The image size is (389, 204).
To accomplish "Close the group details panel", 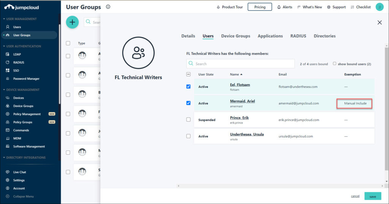I will [x=380, y=22].
